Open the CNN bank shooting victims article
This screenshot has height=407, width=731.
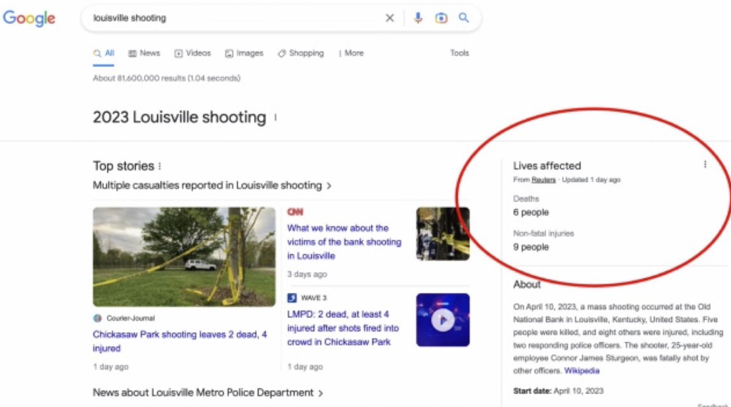point(344,242)
